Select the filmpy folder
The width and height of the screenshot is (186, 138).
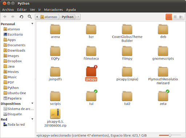(x=127, y=53)
